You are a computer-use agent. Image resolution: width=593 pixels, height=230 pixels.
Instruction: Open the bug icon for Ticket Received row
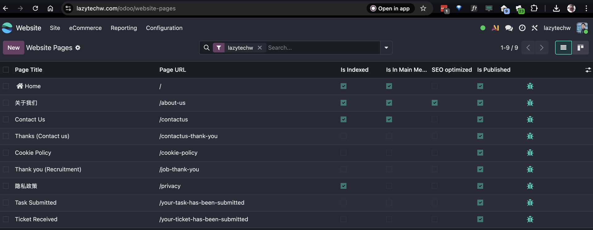[x=530, y=220]
